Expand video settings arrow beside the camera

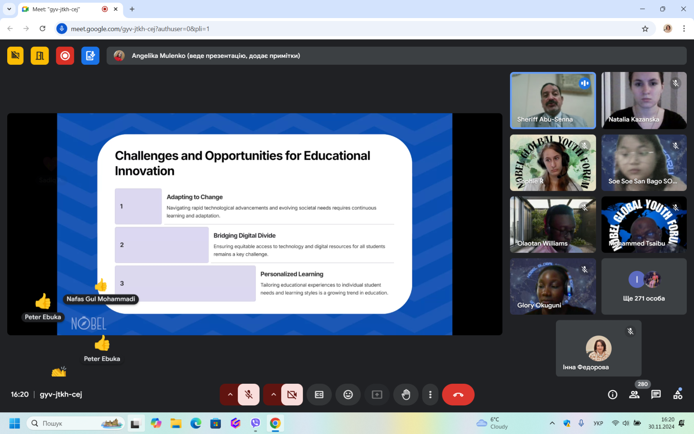tap(274, 395)
